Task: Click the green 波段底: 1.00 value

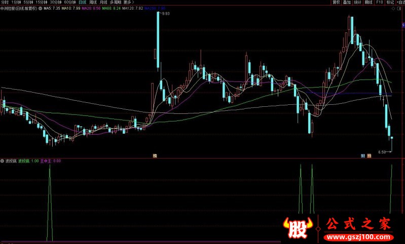Action: (x=28, y=161)
